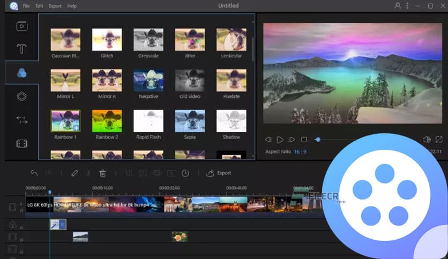Click the 00:00:48.00 mark on the ruler
448x259 pixels.
point(236,188)
